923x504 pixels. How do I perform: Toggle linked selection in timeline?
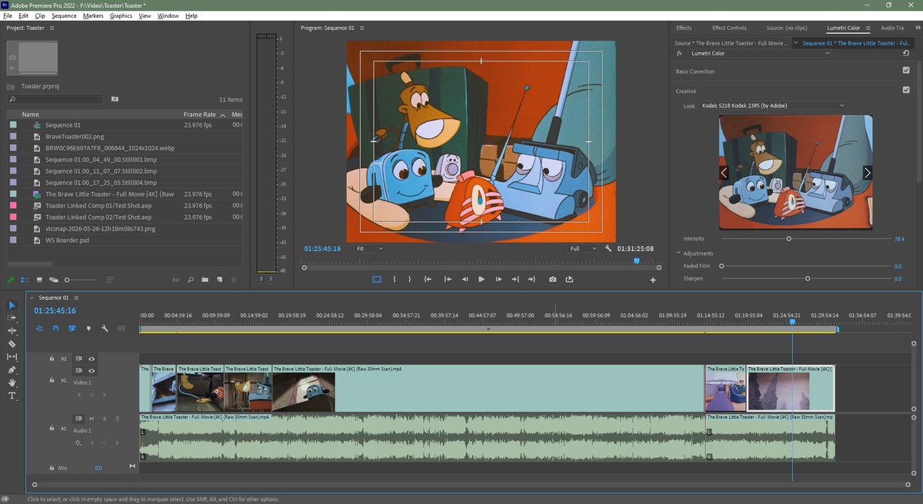(x=72, y=328)
